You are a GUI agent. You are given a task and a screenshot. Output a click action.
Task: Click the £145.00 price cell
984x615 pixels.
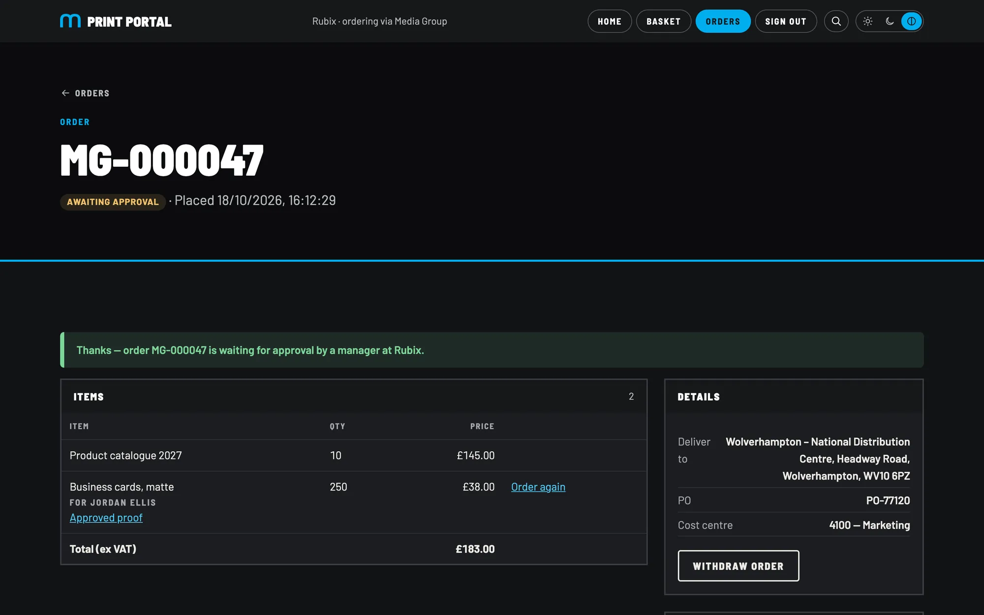[x=475, y=456]
